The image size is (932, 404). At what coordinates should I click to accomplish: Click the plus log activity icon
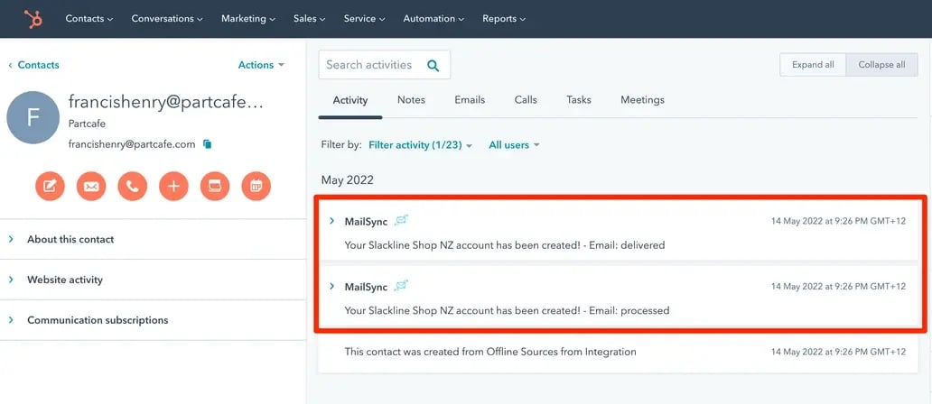(173, 187)
